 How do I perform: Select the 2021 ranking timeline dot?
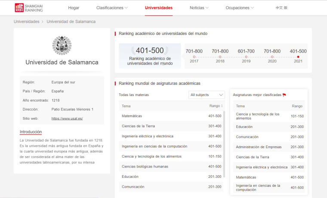pos(298,56)
